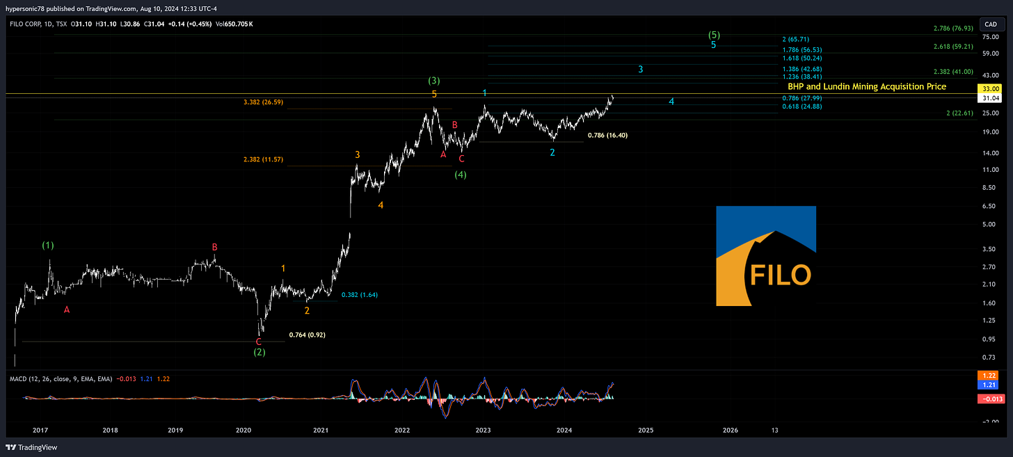
Task: Click the cyan wave 3 label
Action: 641,70
